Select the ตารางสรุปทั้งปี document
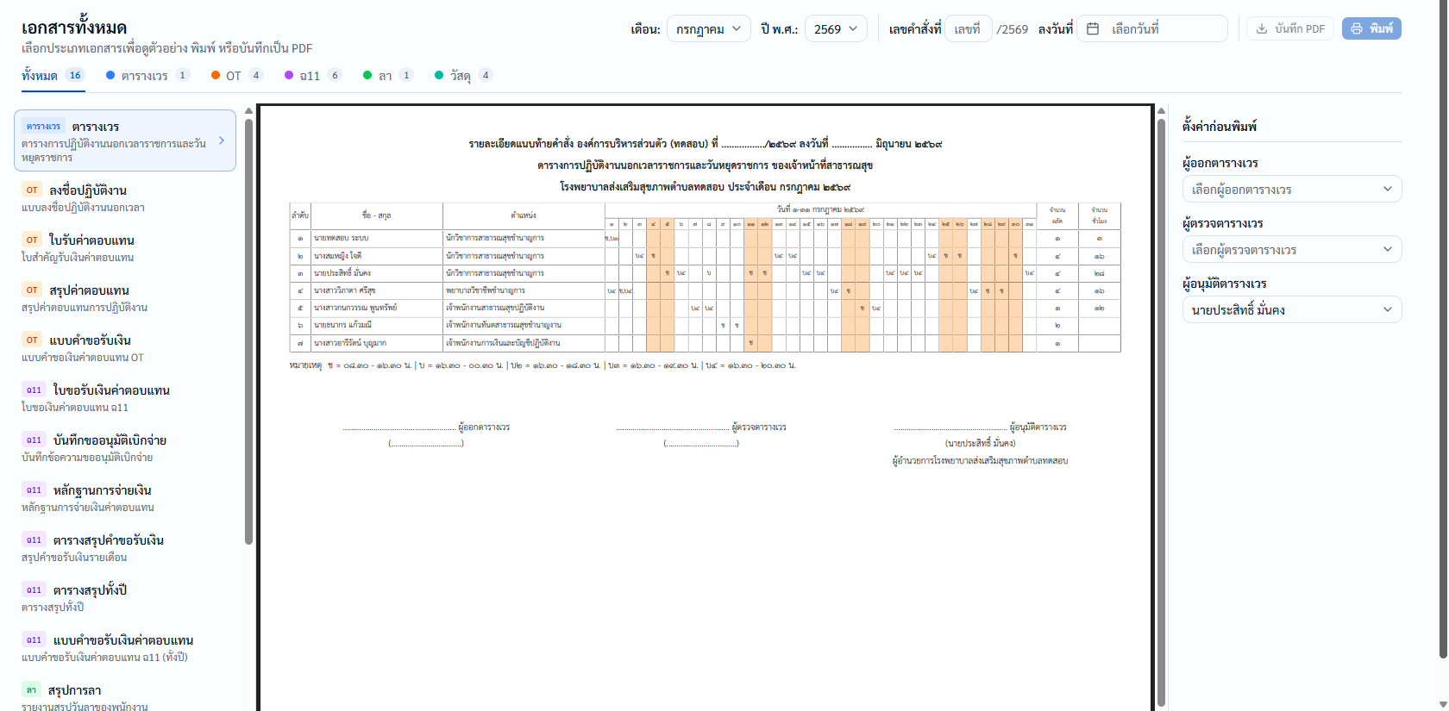The image size is (1449, 711). [x=125, y=597]
